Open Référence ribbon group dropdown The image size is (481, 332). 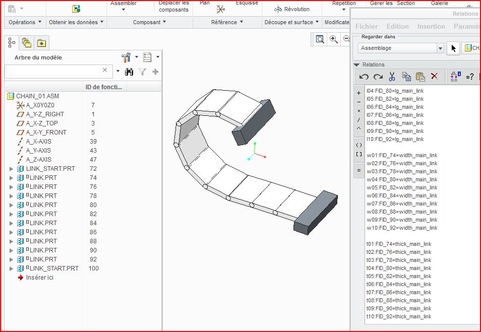[x=227, y=22]
